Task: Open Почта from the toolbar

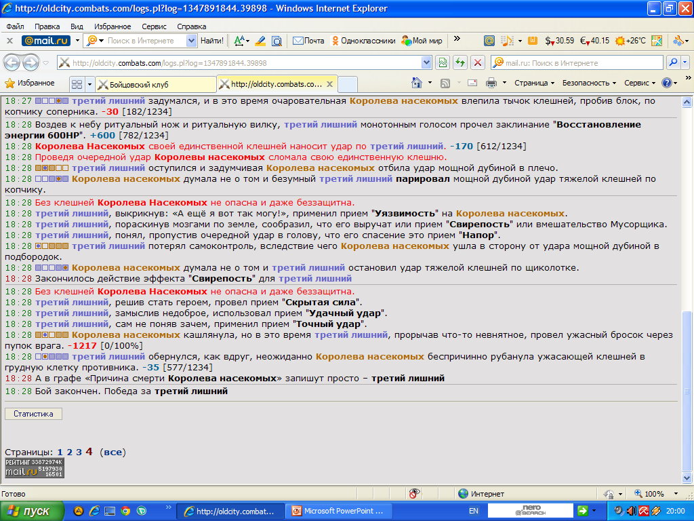Action: point(308,41)
